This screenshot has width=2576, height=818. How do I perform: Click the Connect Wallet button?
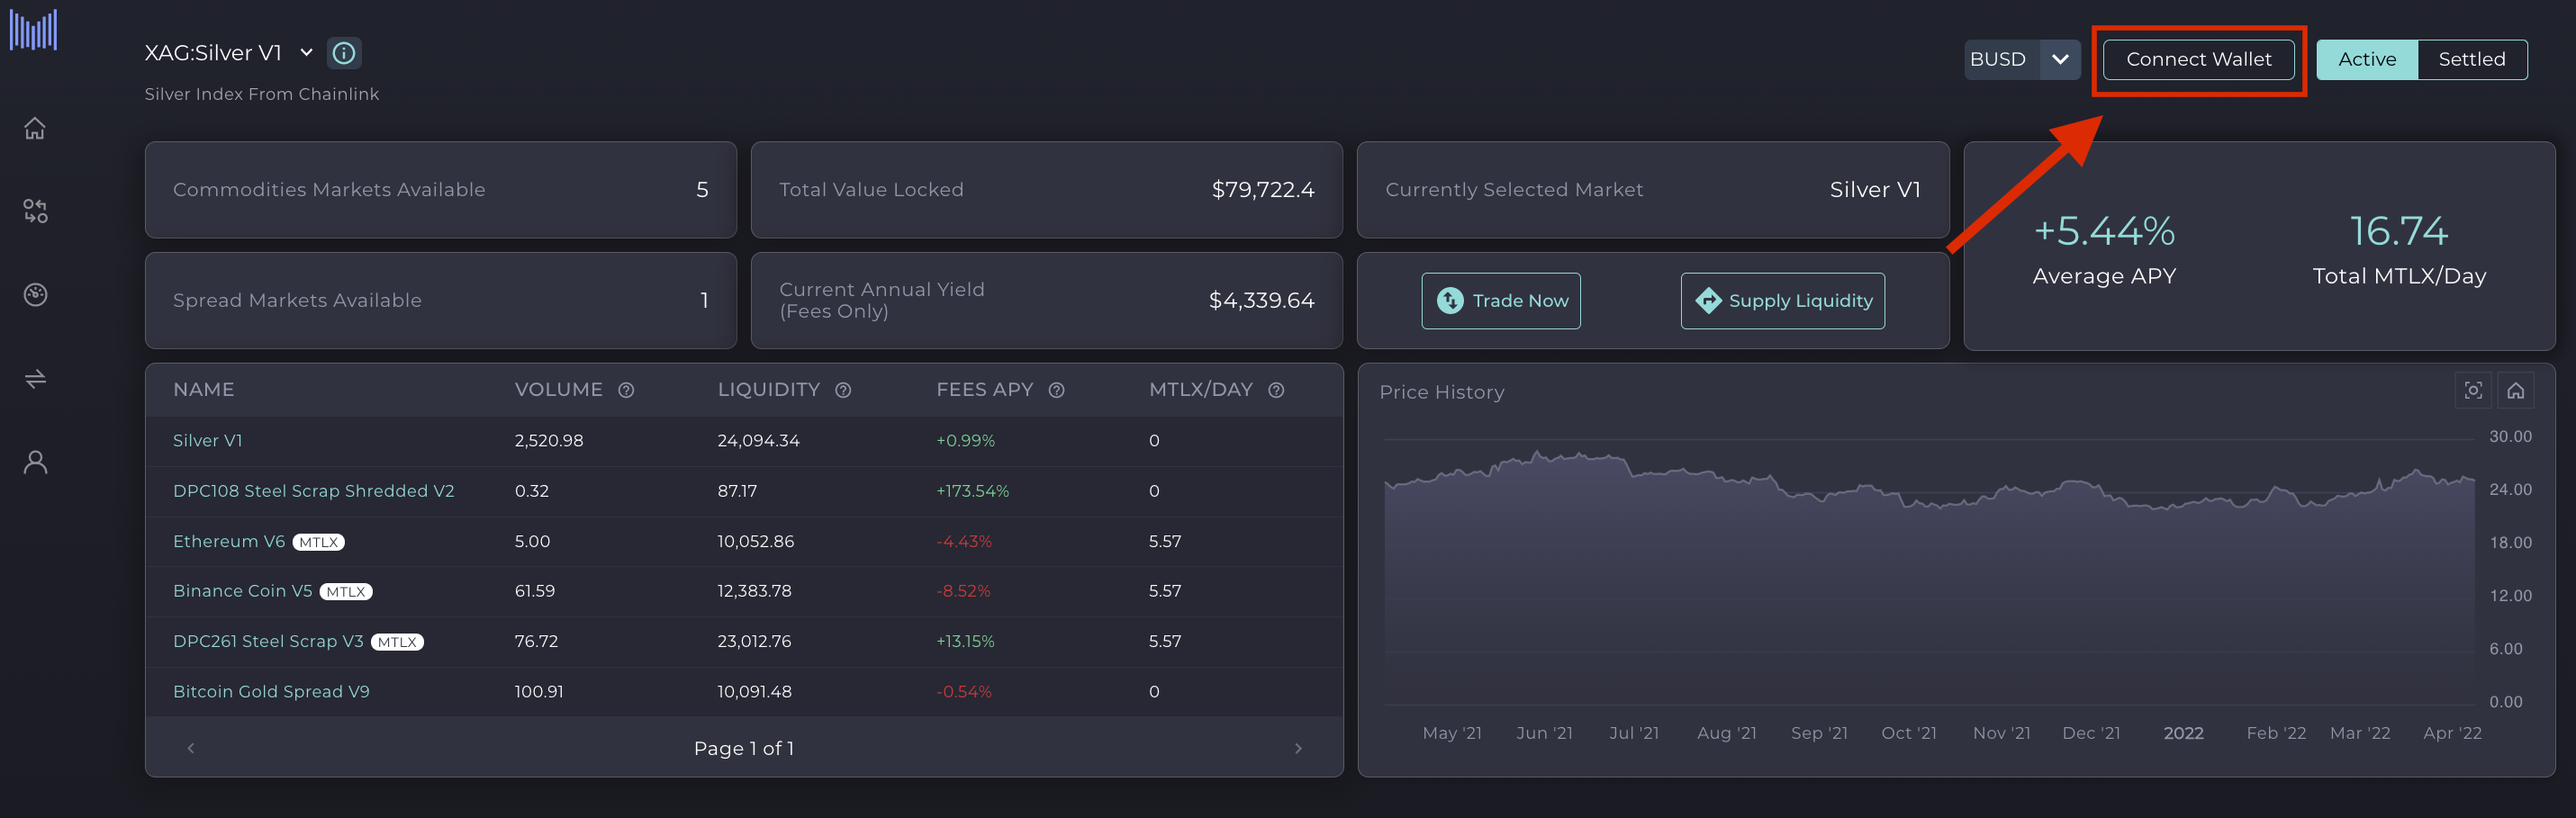2198,59
